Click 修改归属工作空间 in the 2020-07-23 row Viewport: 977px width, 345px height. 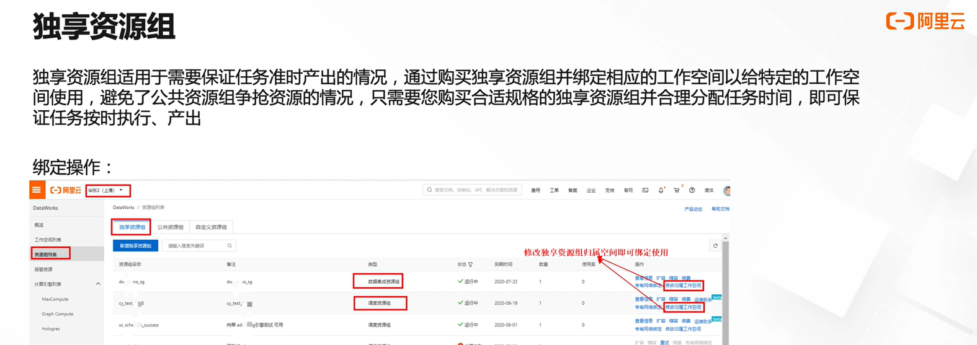point(683,286)
